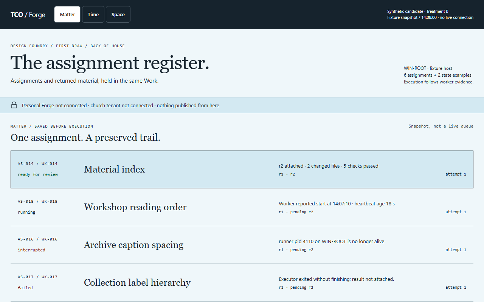Click the padlock icon in the connection banner
Image resolution: width=484 pixels, height=302 pixels.
pos(14,105)
